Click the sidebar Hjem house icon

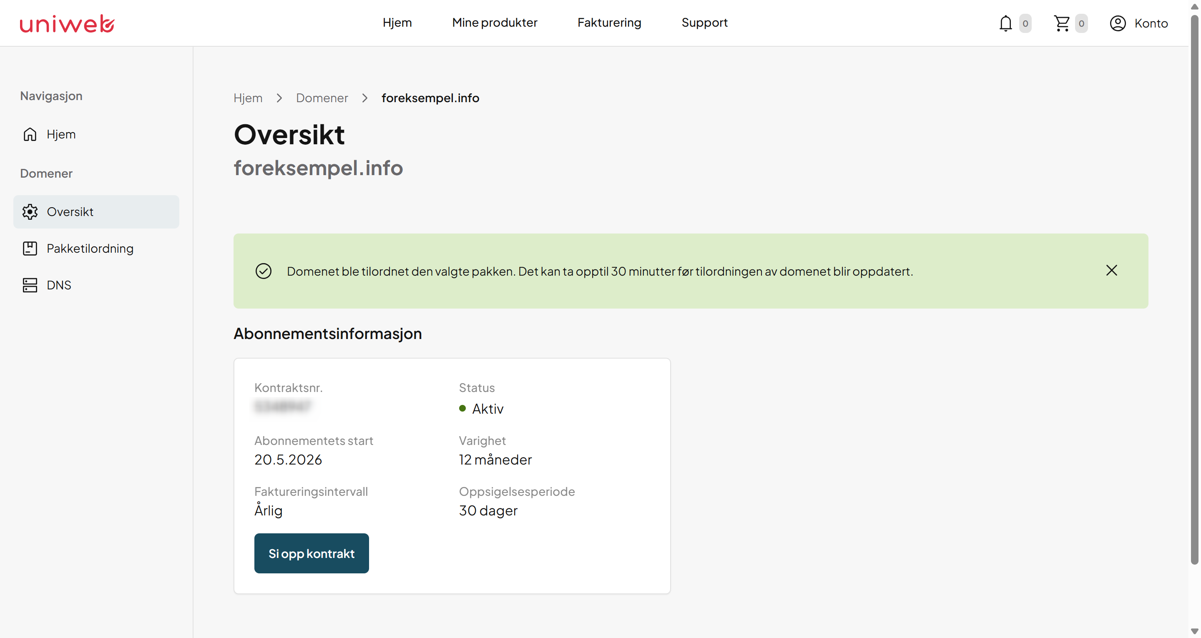[x=30, y=134]
